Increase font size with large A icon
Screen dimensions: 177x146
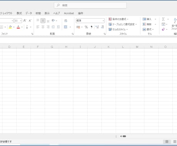25,20
